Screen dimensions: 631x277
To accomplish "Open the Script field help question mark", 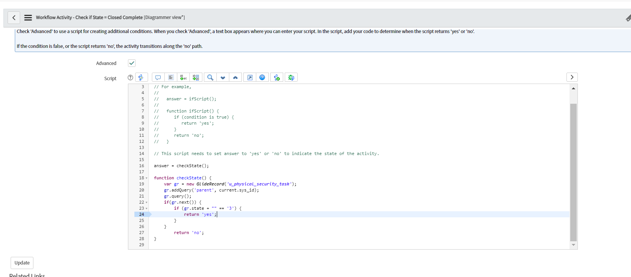I will (x=131, y=78).
